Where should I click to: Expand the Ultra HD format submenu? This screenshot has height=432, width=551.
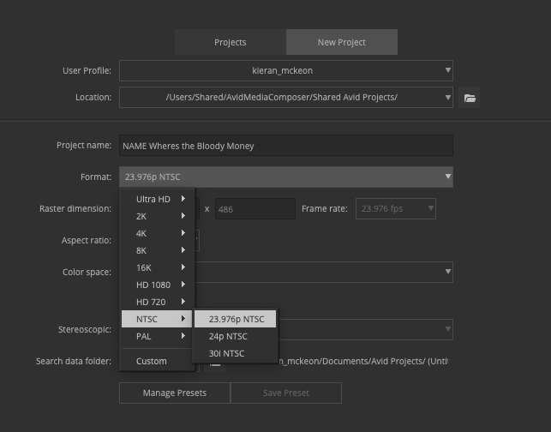pyautogui.click(x=157, y=199)
